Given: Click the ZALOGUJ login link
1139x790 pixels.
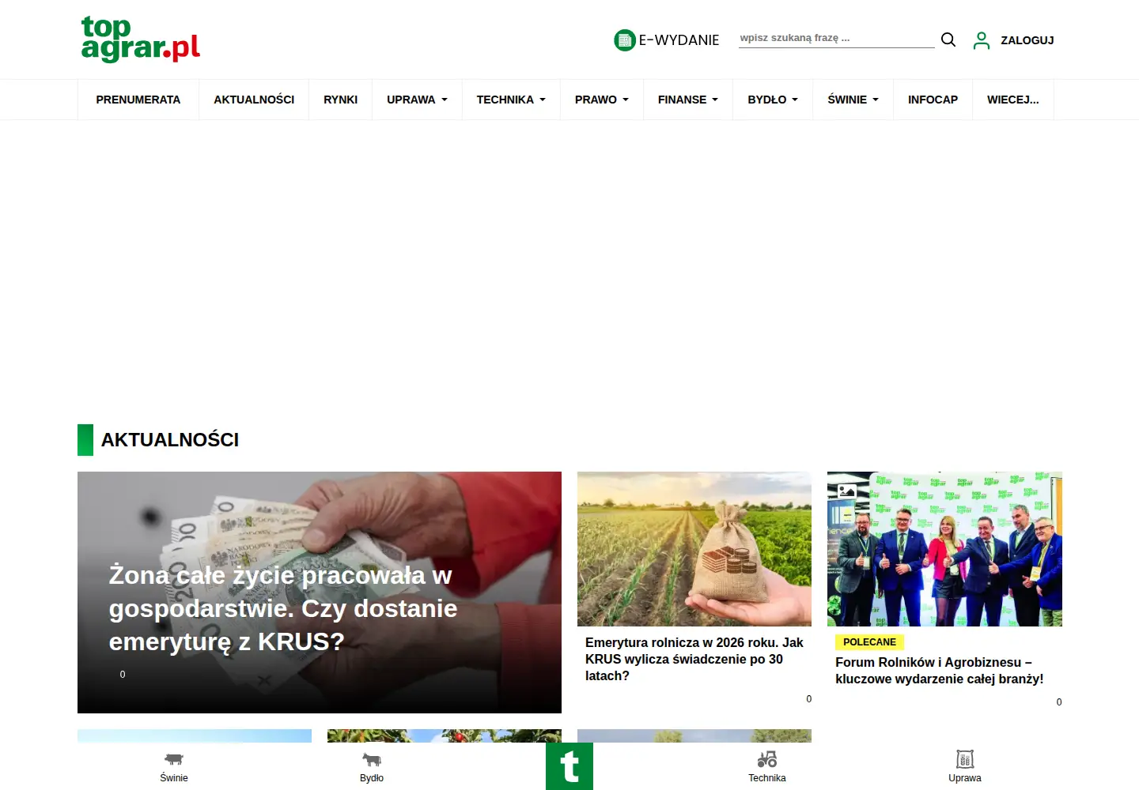Looking at the screenshot, I should click(x=1027, y=40).
